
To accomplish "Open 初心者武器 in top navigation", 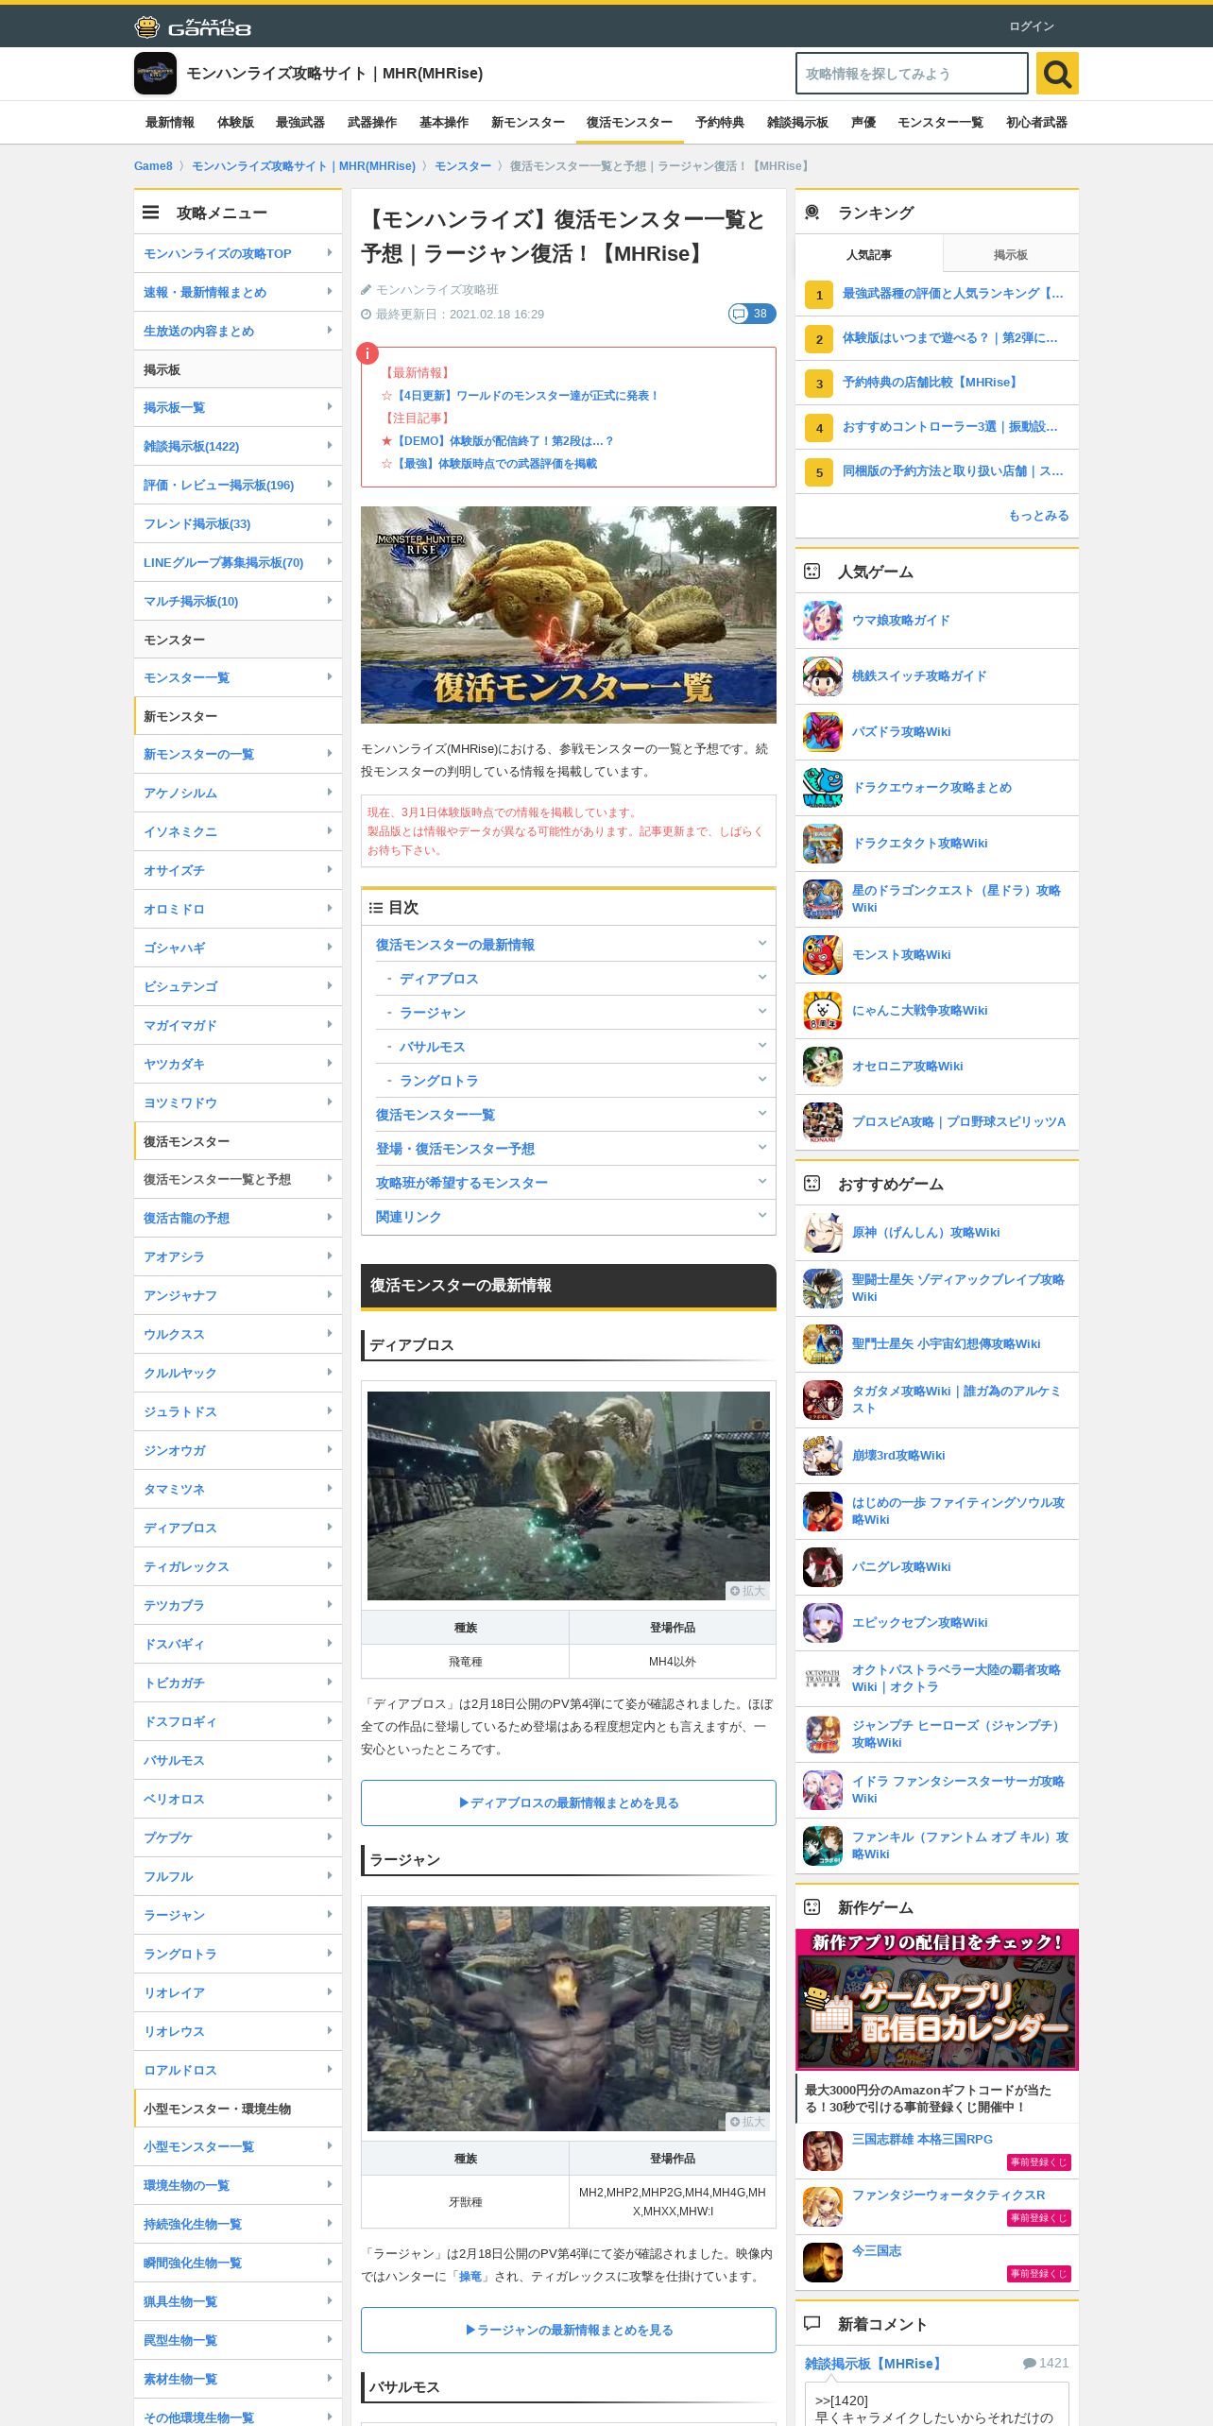I will (1036, 123).
